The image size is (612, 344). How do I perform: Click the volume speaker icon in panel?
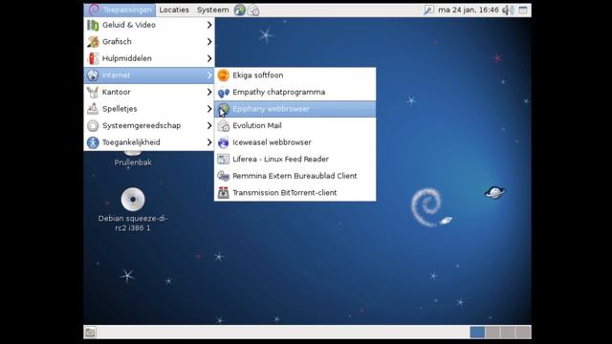508,10
